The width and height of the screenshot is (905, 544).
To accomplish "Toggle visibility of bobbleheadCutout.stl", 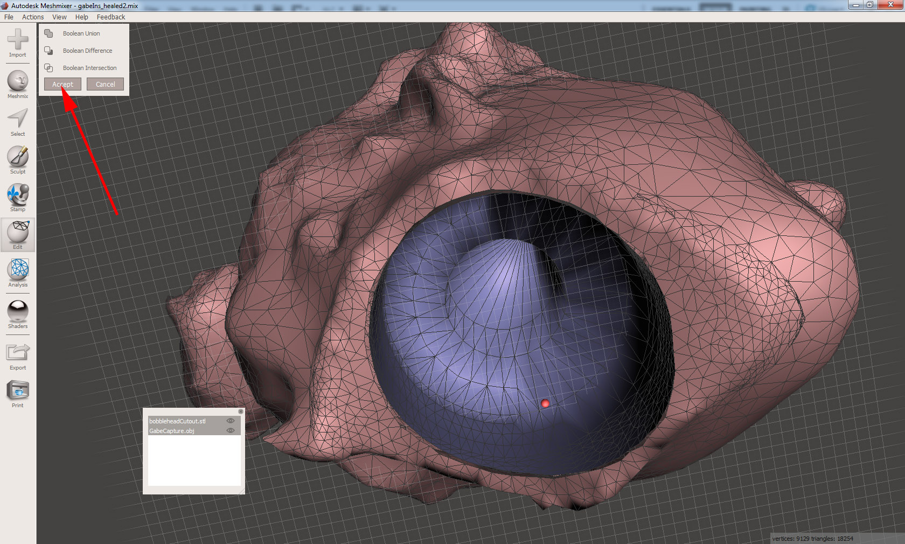I will pyautogui.click(x=231, y=421).
